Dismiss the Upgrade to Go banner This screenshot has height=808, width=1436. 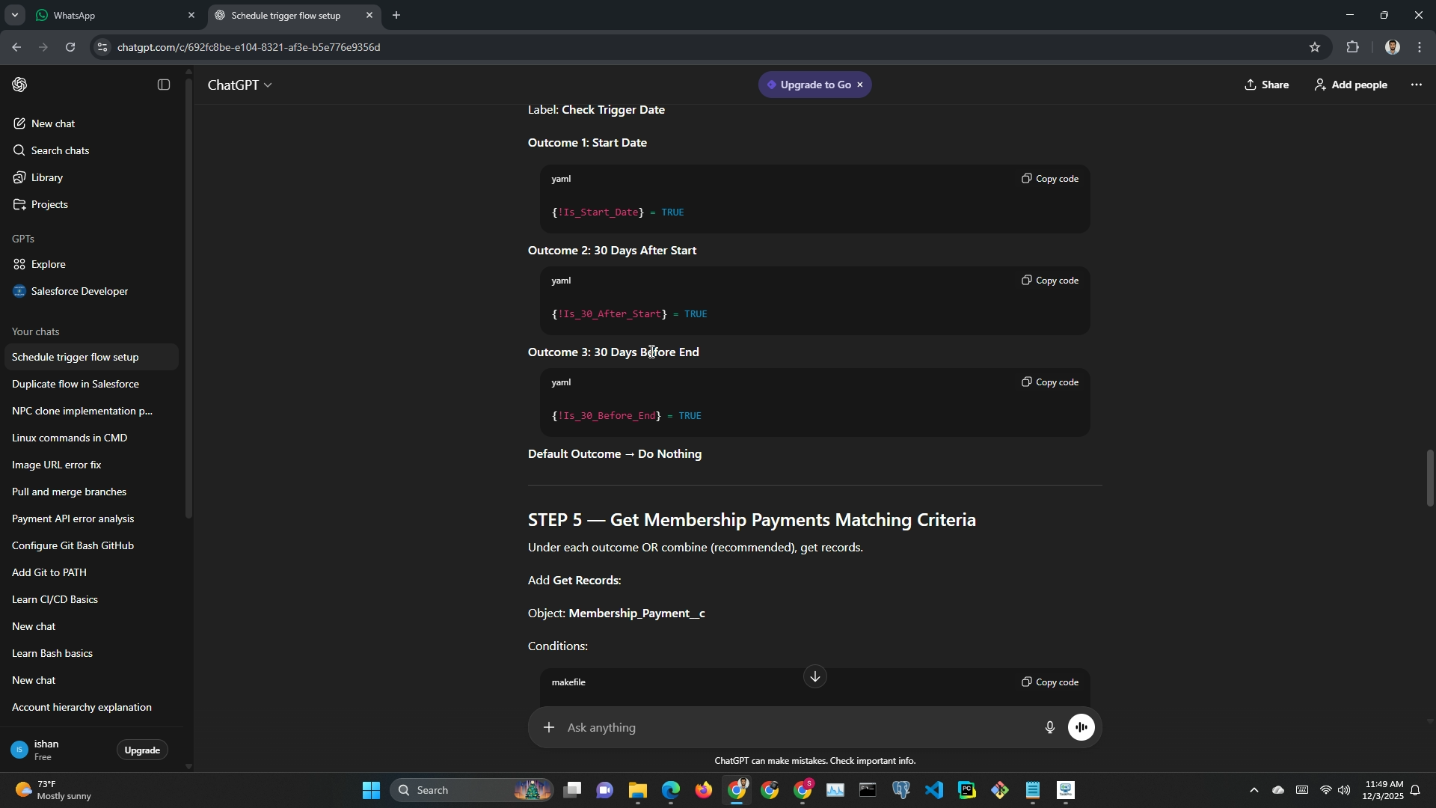[x=860, y=85]
